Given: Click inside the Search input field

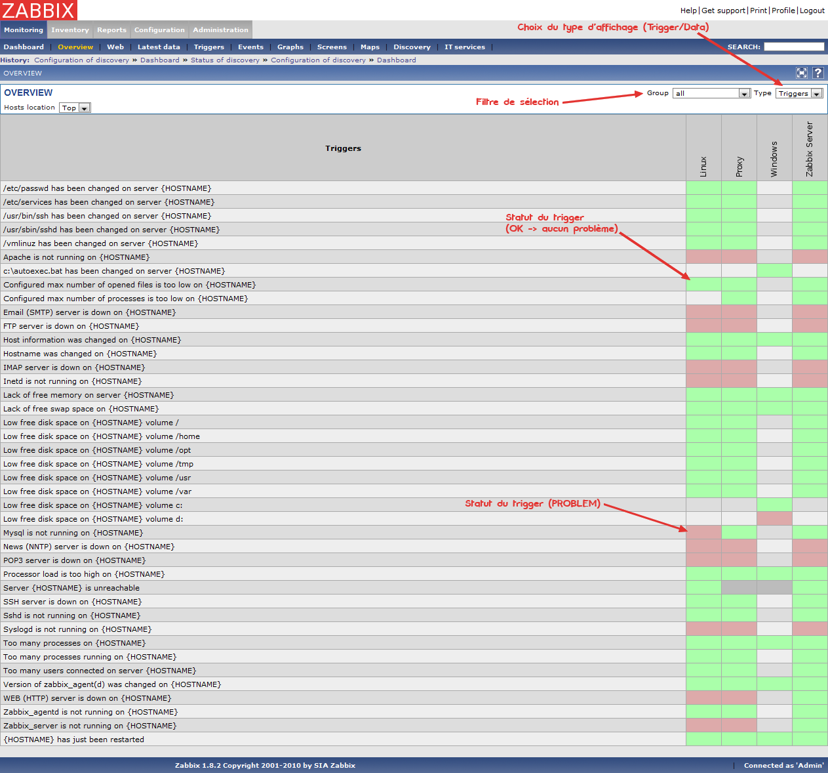Looking at the screenshot, I should pyautogui.click(x=793, y=47).
